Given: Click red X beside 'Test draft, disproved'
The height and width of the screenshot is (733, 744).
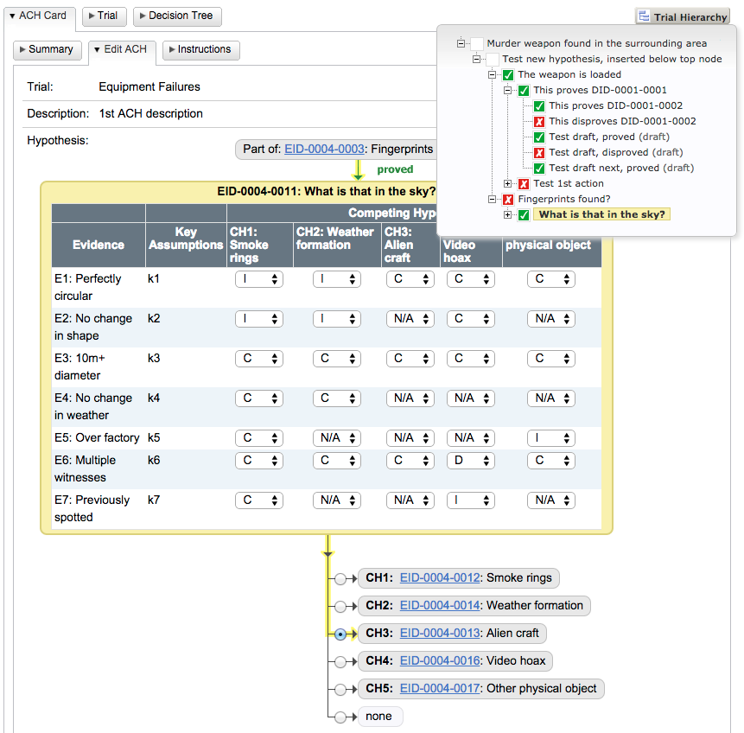Looking at the screenshot, I should [x=539, y=153].
